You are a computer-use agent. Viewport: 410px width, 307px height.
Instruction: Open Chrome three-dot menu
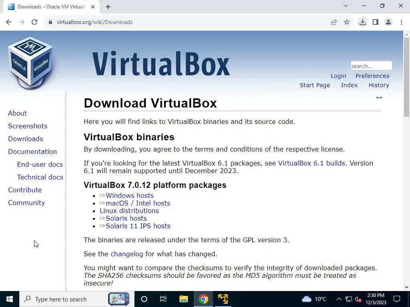[x=401, y=22]
